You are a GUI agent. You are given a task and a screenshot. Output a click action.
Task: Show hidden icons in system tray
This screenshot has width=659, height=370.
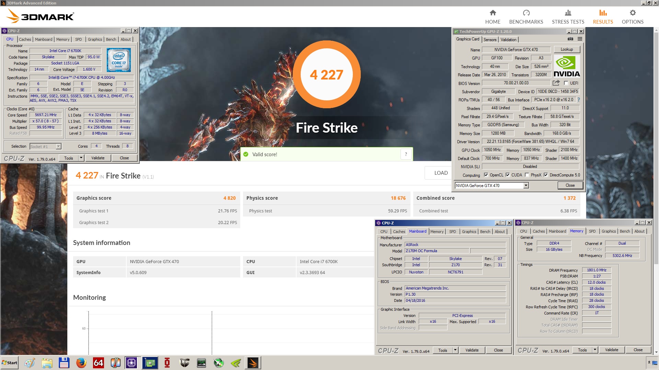point(649,362)
